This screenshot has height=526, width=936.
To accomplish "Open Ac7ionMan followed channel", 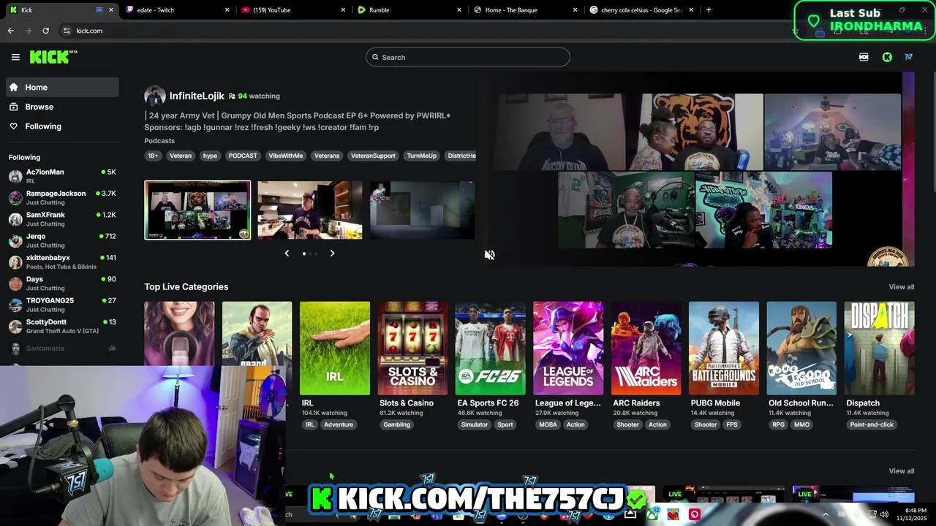I will coord(62,176).
